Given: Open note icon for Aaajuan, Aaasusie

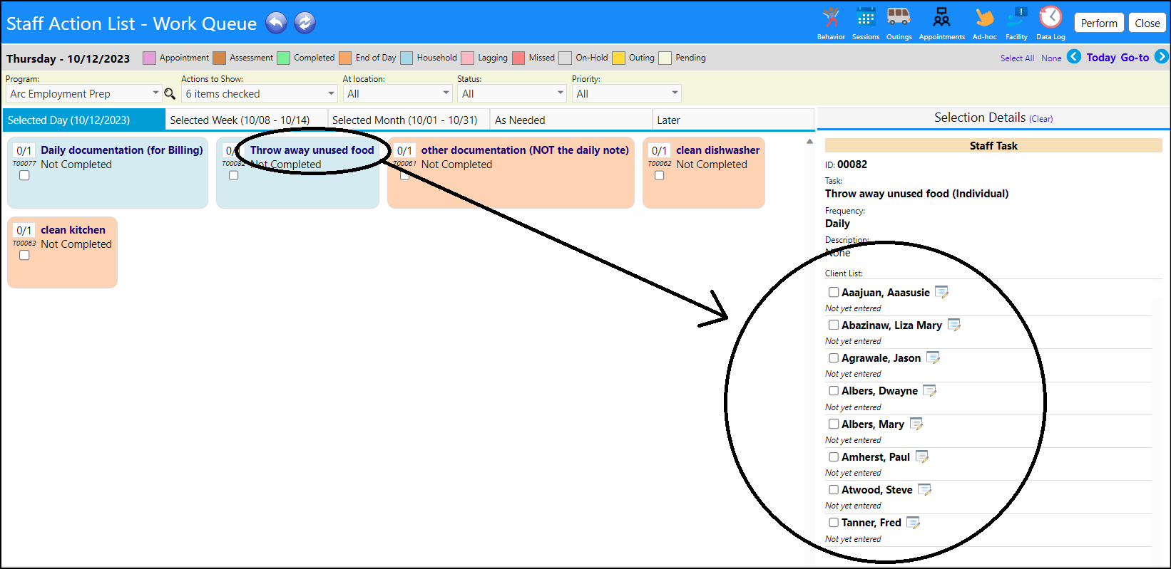Looking at the screenshot, I should (x=941, y=292).
